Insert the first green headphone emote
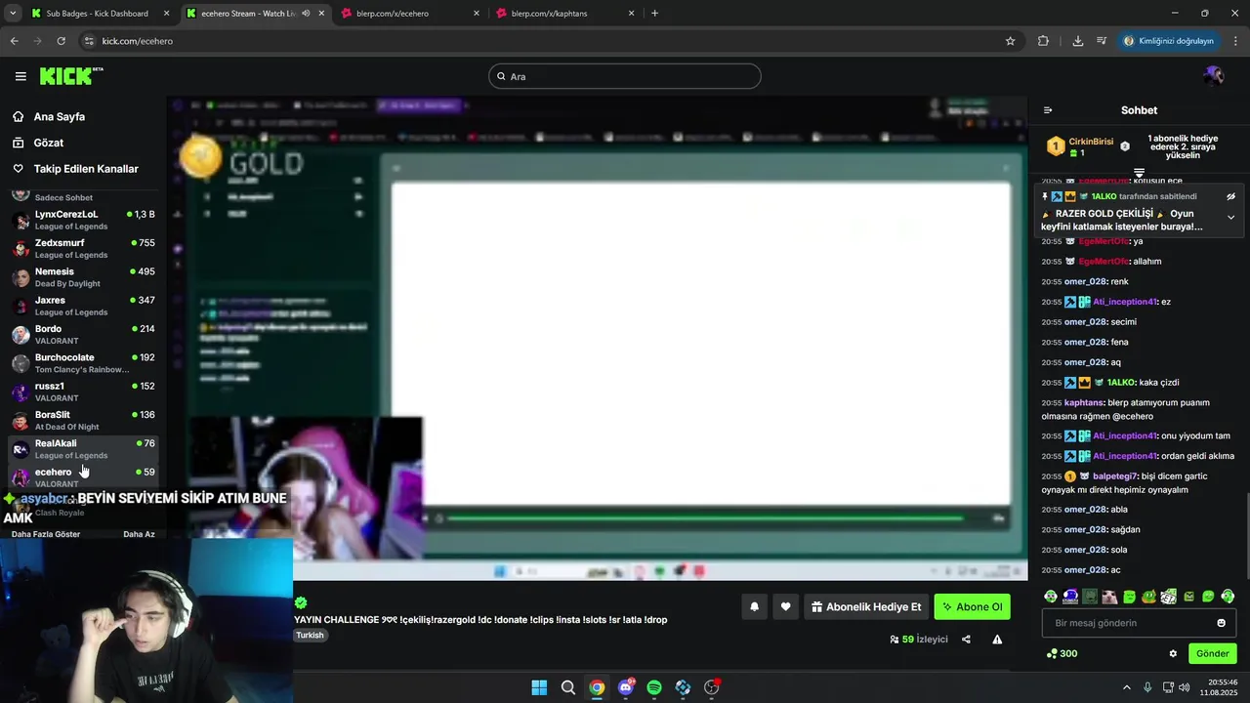This screenshot has height=703, width=1250. (x=1051, y=597)
